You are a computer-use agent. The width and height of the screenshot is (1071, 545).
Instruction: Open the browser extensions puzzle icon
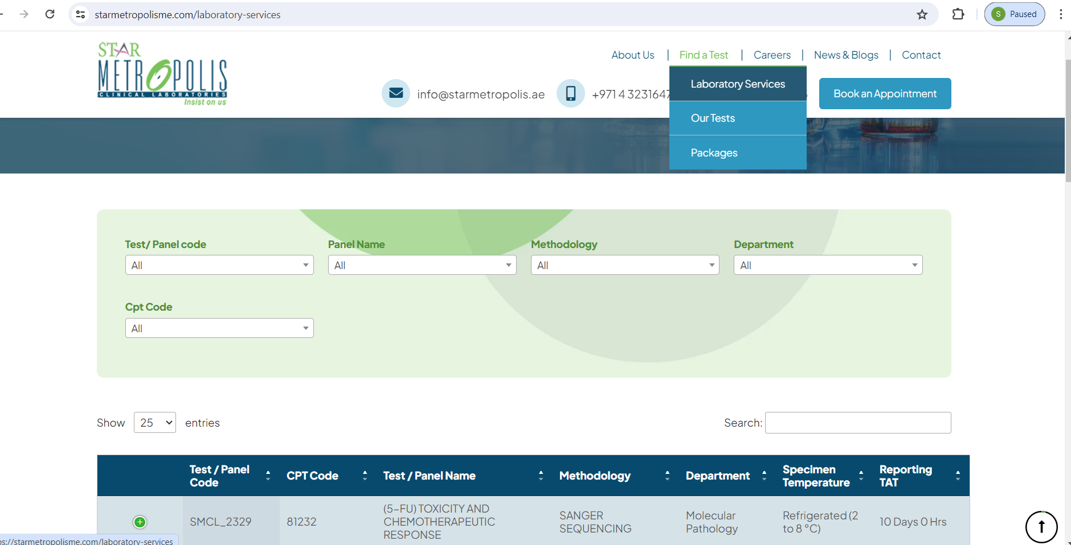[958, 14]
